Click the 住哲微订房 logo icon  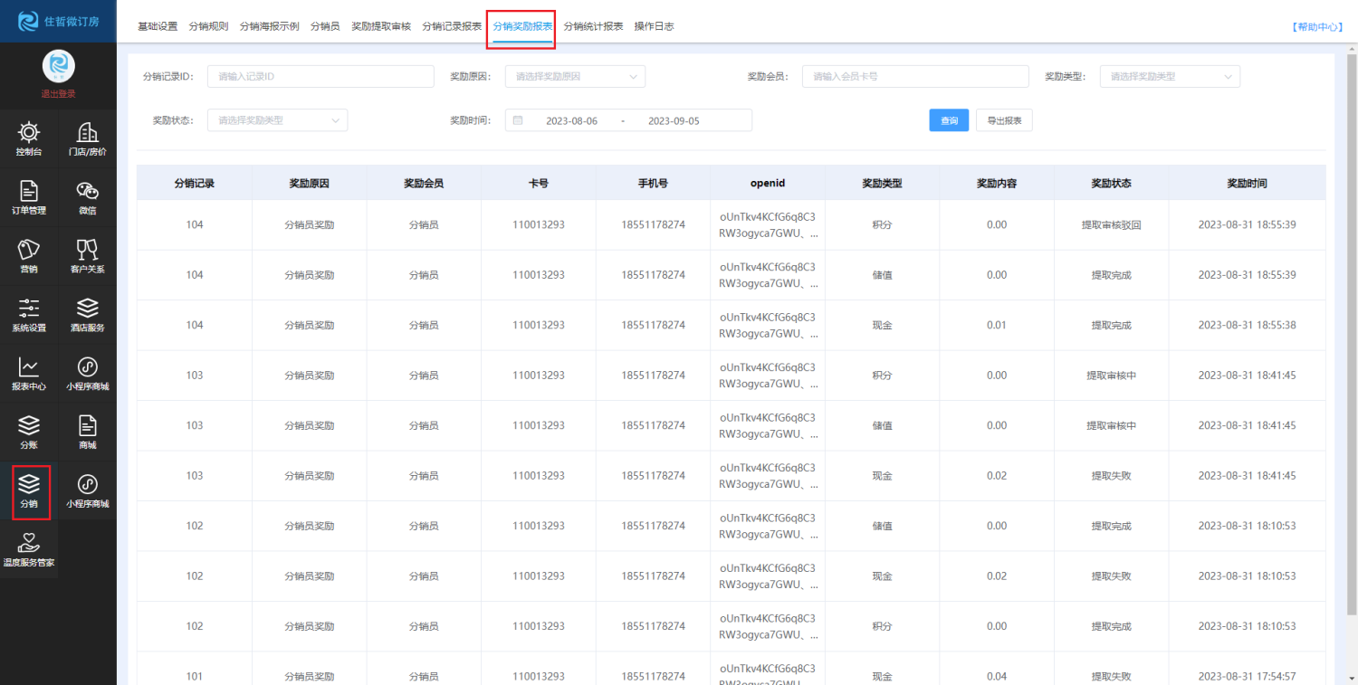(28, 21)
